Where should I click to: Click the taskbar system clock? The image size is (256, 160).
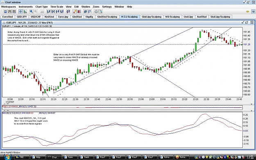click(x=251, y=157)
